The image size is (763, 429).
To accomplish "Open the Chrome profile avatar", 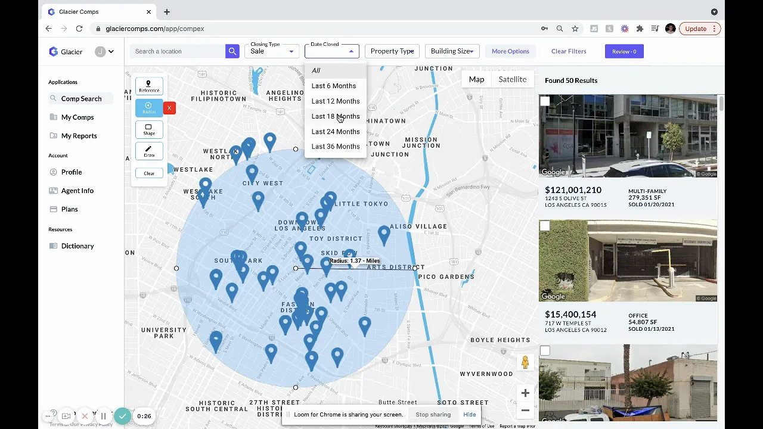I will pyautogui.click(x=671, y=29).
